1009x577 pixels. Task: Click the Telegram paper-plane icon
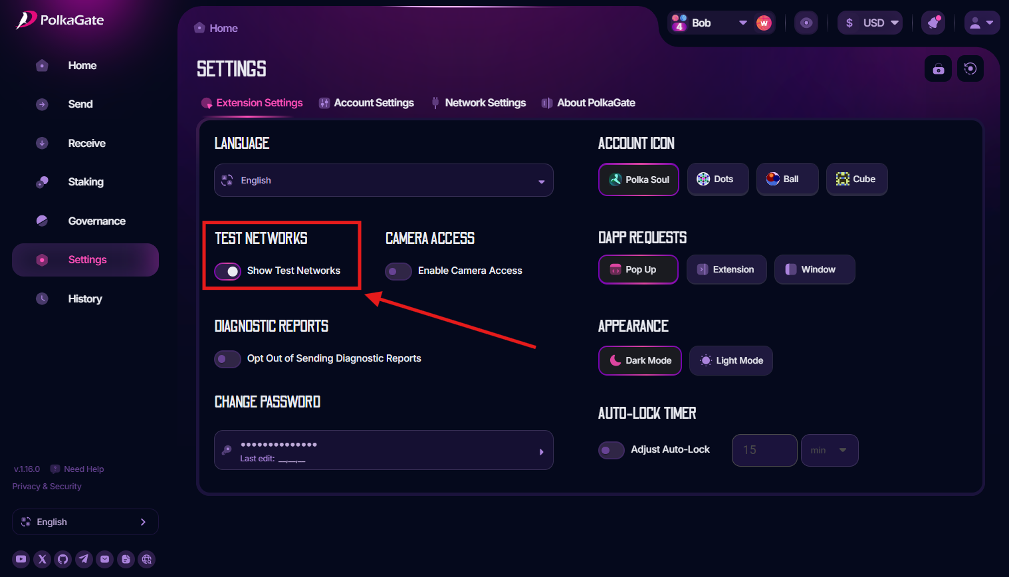click(84, 559)
